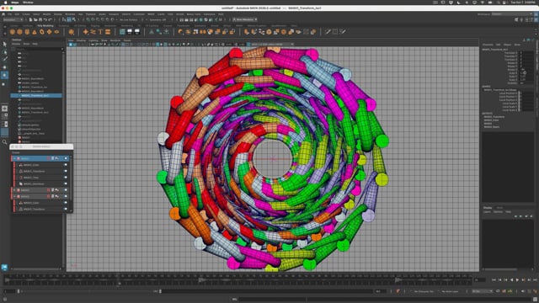Click the MEL command line input
Screen dimensions: 539x303
coord(385,300)
